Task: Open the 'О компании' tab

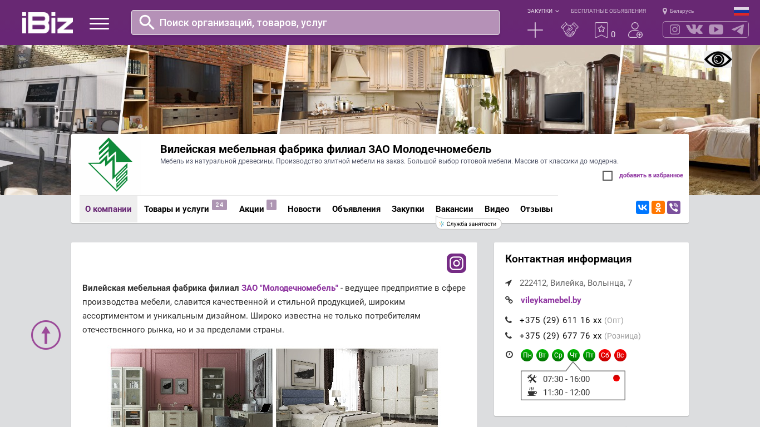Action: 108,209
